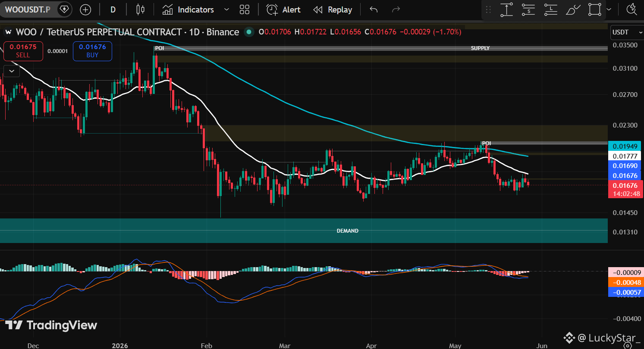The height and width of the screenshot is (349, 644).
Task: Click the spread value 0.00001
Action: 58,51
